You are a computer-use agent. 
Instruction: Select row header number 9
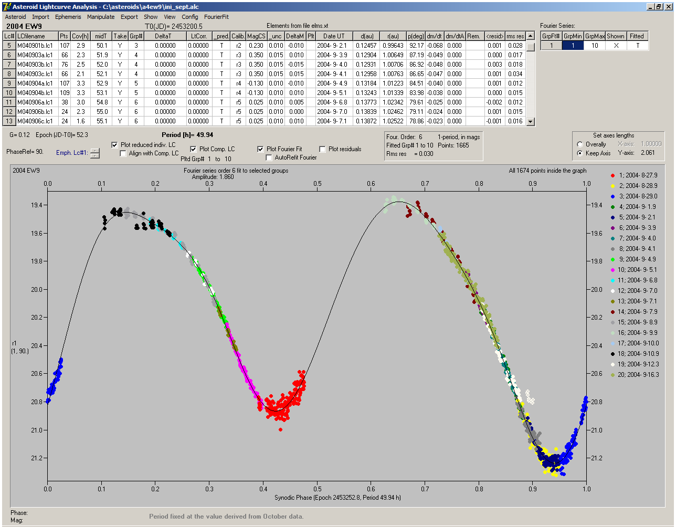pos(9,83)
